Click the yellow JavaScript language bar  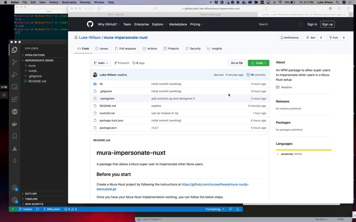coord(303,150)
